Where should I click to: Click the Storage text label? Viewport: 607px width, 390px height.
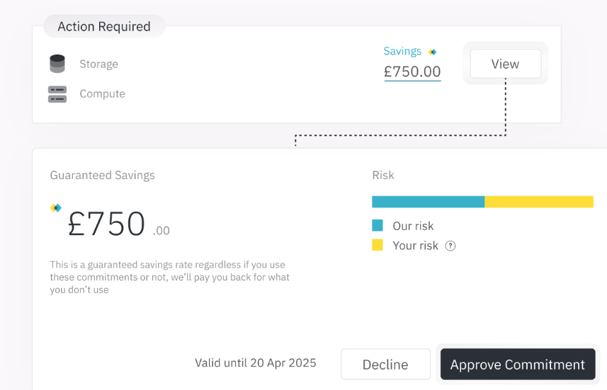(98, 64)
